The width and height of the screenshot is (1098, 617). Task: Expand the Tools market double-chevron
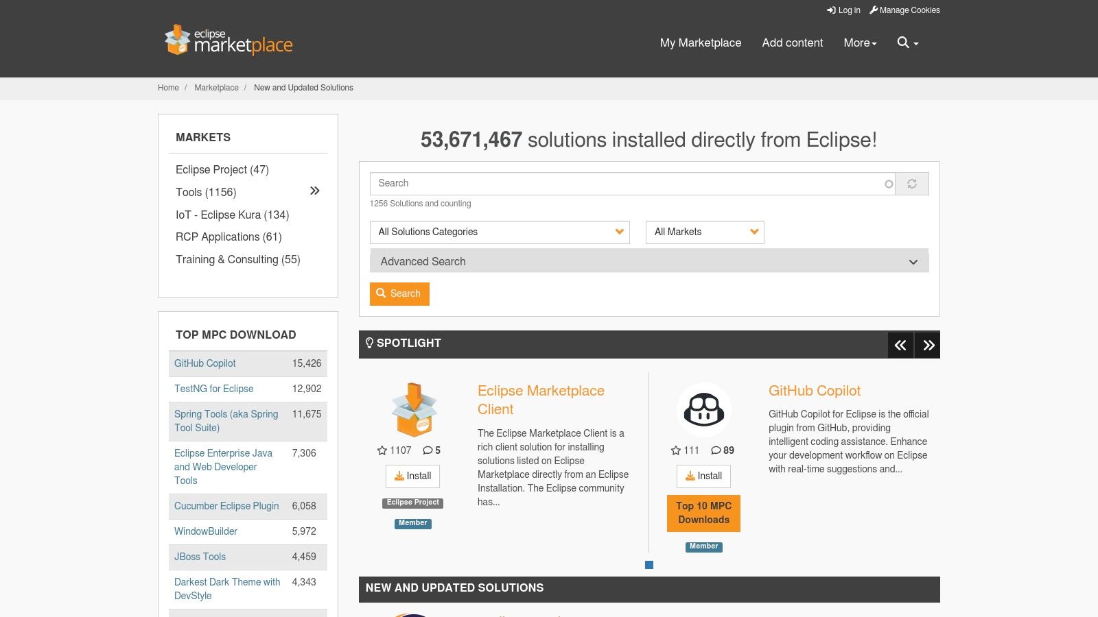[314, 191]
